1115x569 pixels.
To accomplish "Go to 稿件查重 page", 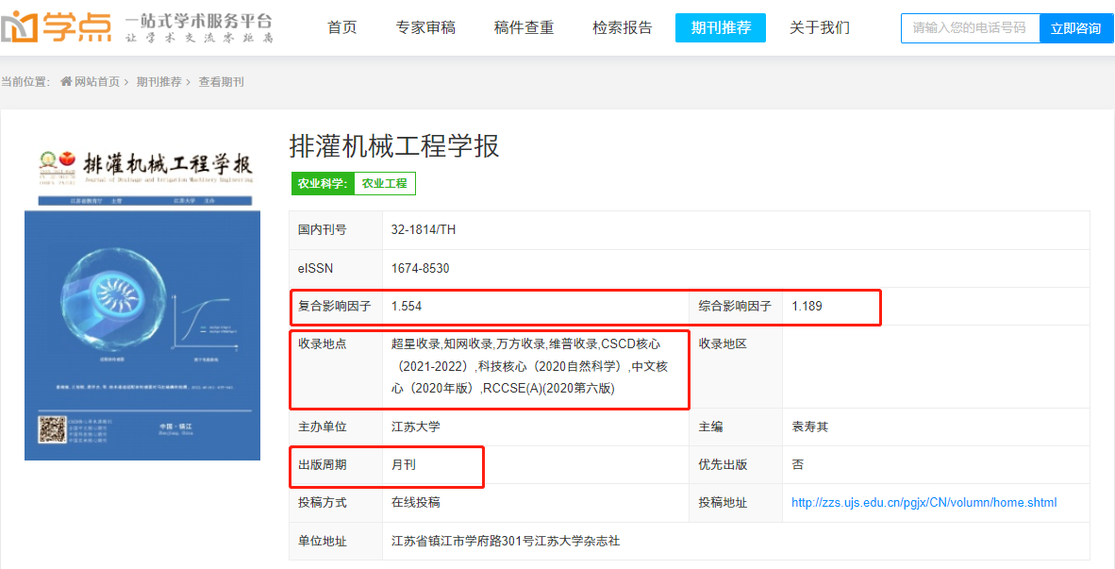I will point(524,27).
